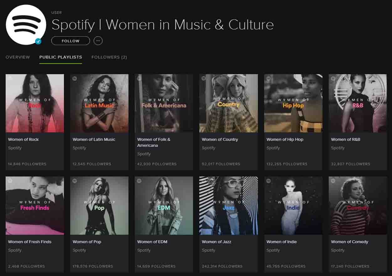Click small Spotify icon on Women of EDM cover
Image resolution: width=392 pixels, height=276 pixels.
(x=139, y=181)
